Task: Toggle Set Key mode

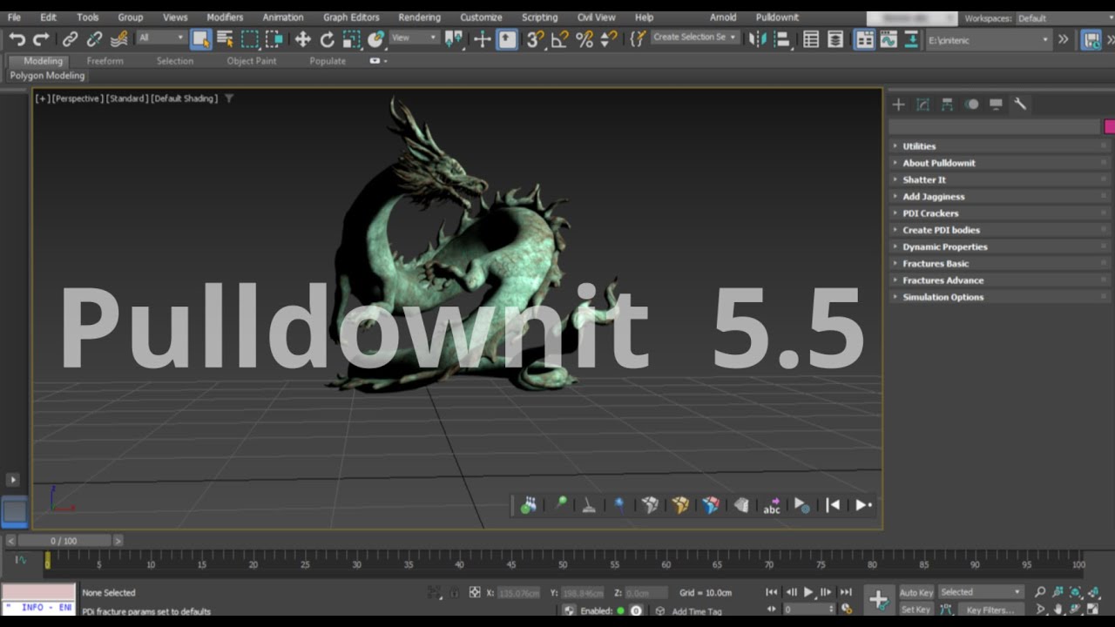Action: (x=916, y=610)
